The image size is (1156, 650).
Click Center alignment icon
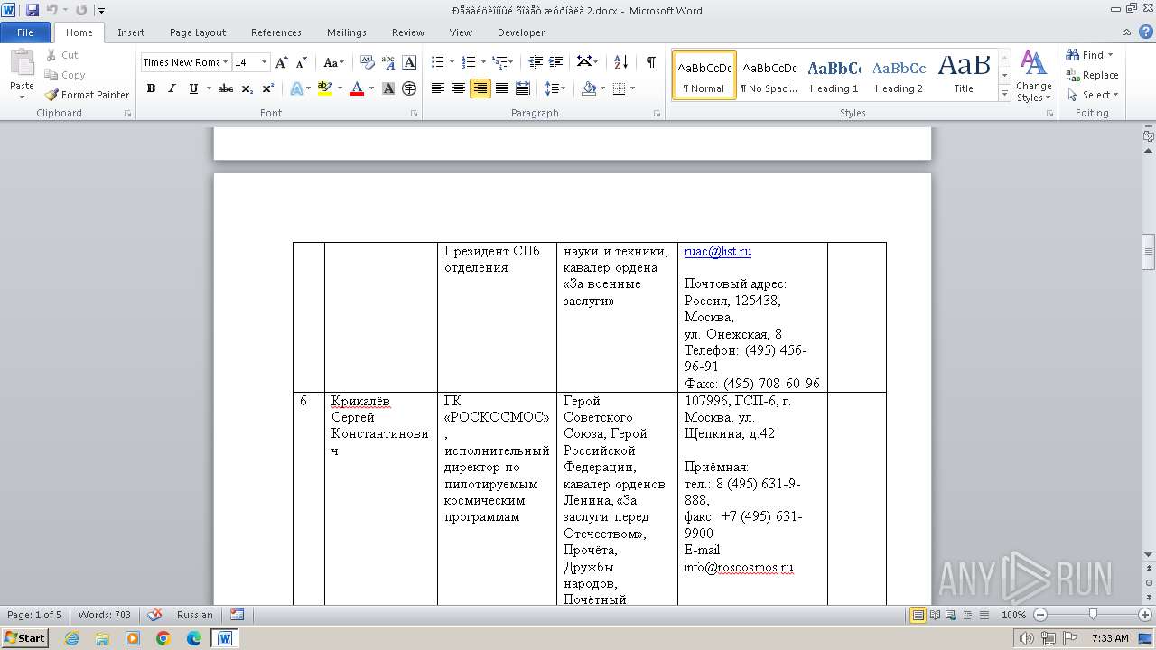tap(459, 88)
